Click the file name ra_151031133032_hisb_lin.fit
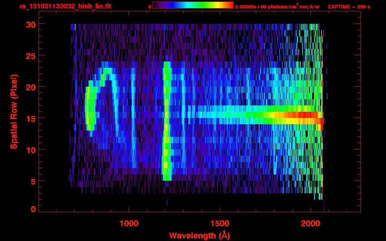This screenshot has height=241, width=386. [x=65, y=6]
